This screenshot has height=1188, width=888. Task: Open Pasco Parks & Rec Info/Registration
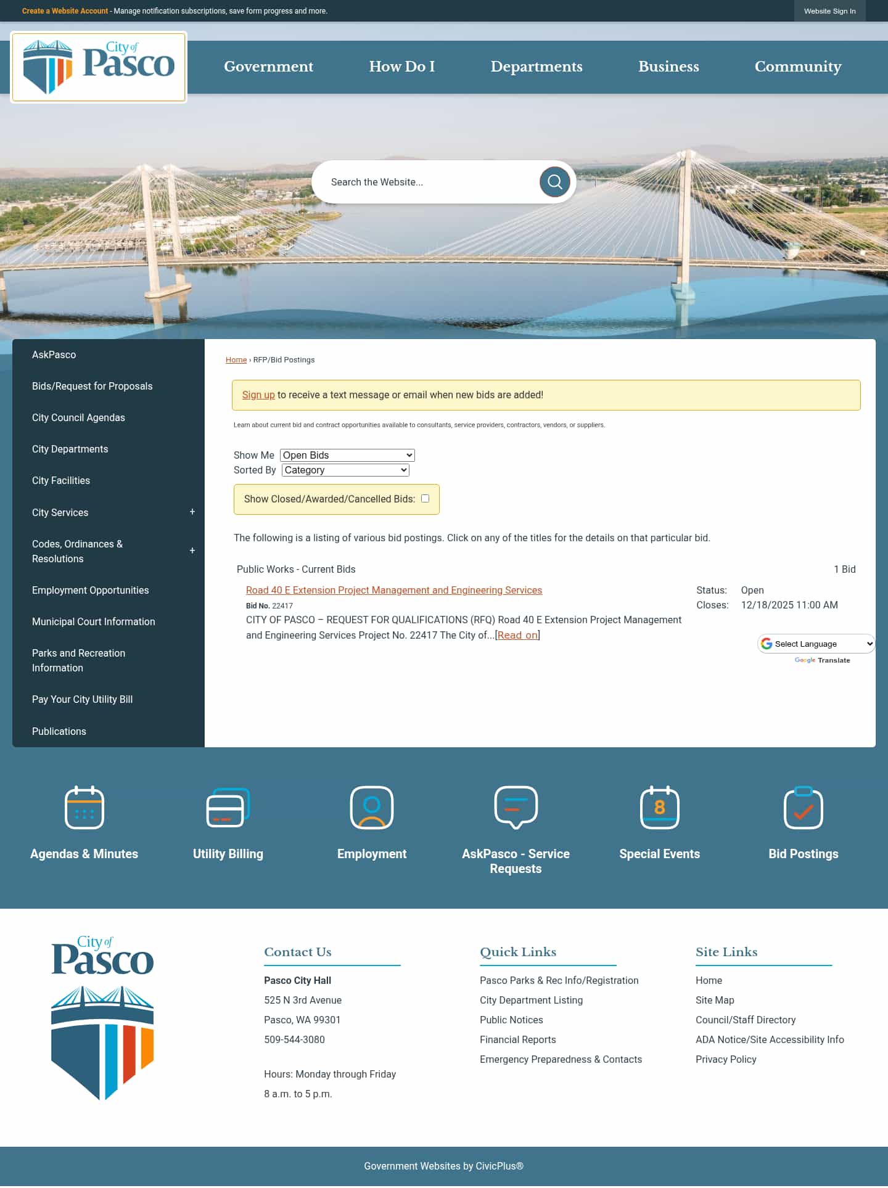[559, 981]
